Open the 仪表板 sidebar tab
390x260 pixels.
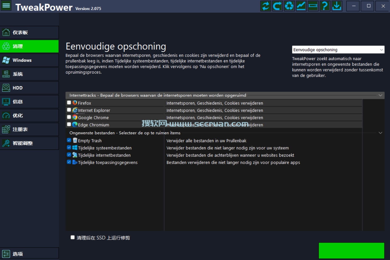click(29, 32)
